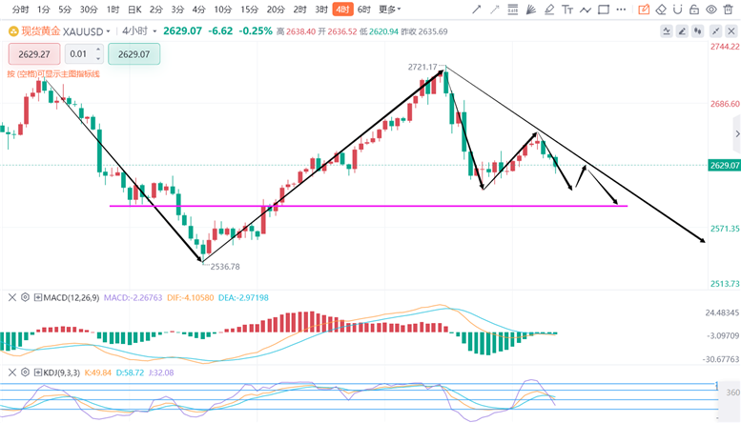Open the indicators icon in chart header
The height and width of the screenshot is (423, 741).
[x=667, y=31]
